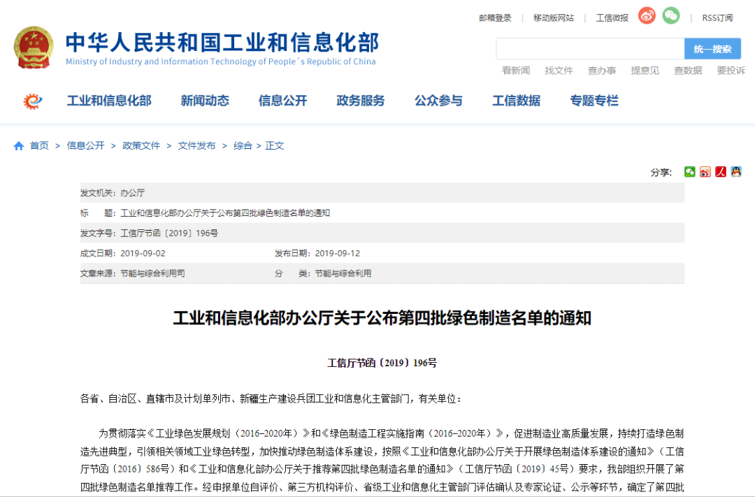Share article via QQ penguin icon
This screenshot has height=497, width=755.
pyautogui.click(x=738, y=171)
